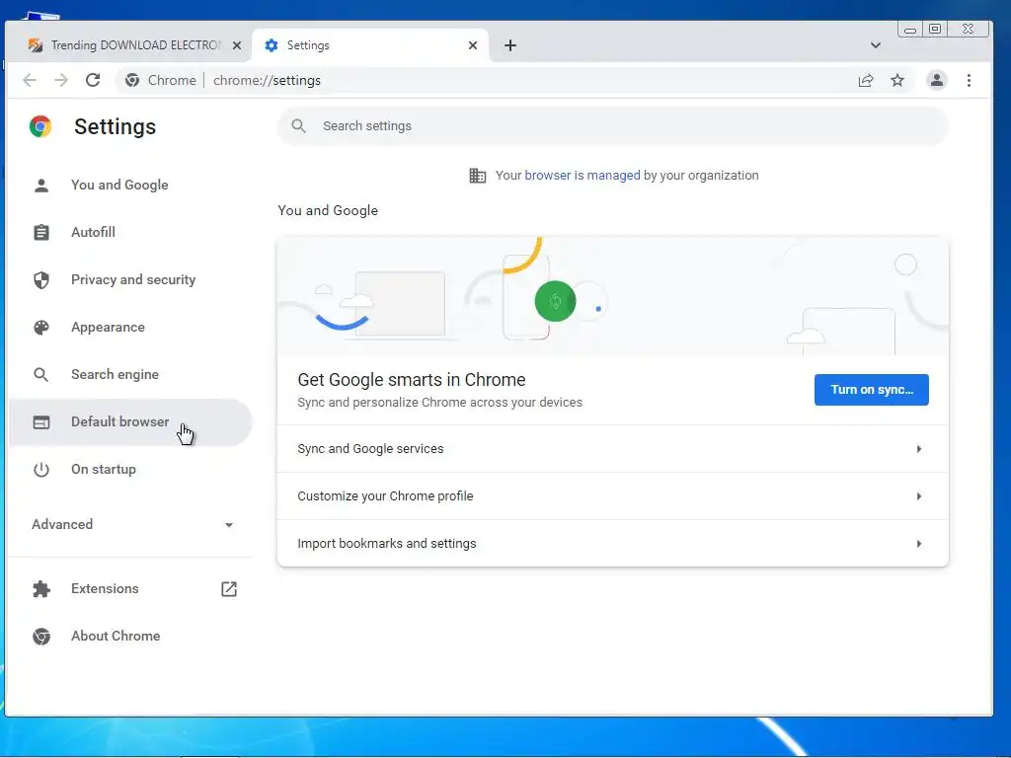Open Import bookmarks and settings row
Viewport: 1011px width, 758px height.
[x=612, y=544]
